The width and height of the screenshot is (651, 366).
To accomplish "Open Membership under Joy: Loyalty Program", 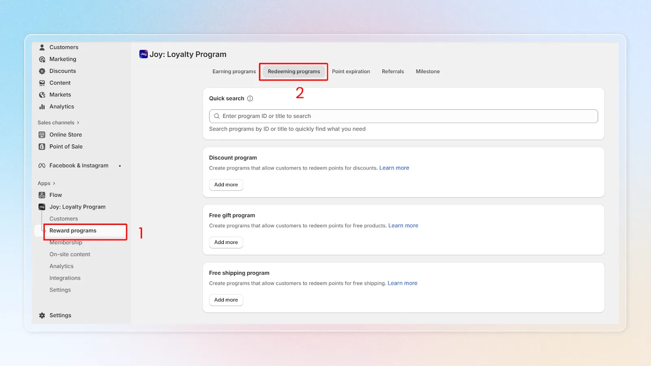I will [x=66, y=243].
